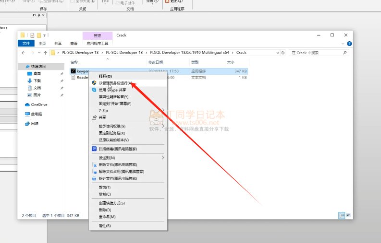Screen dimensions: 381x243
Task: Choose Restore previous versions (还原以前的版本)
Action: [x=128, y=140]
